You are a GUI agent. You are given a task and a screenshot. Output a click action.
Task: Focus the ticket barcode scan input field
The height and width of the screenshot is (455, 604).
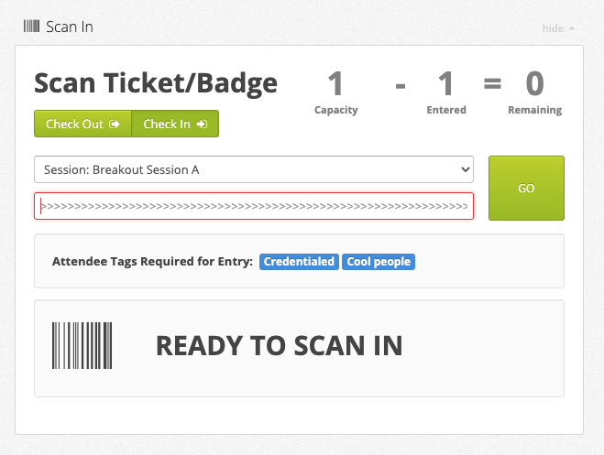pyautogui.click(x=254, y=206)
